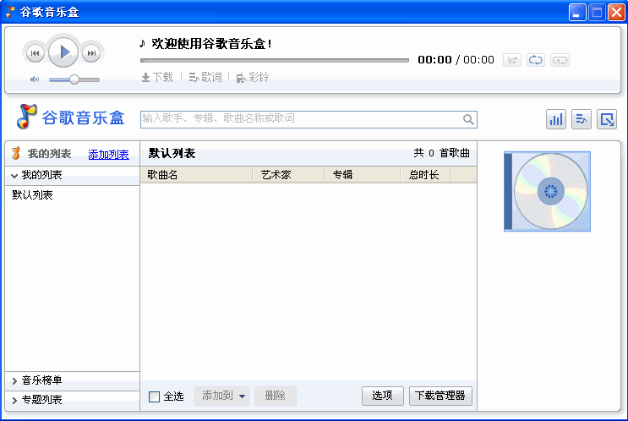The width and height of the screenshot is (628, 421).
Task: Open the playlist view icon
Action: 582,119
